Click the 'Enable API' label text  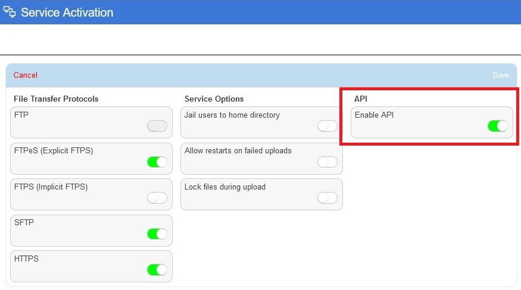click(x=374, y=115)
